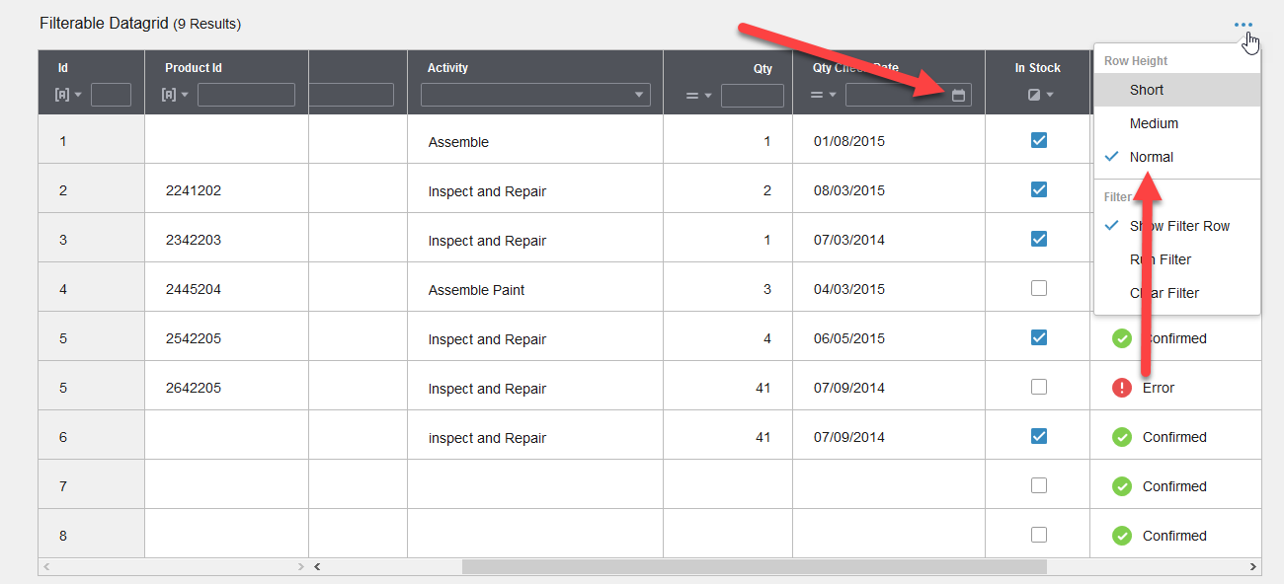Sort by the Id column header

63,68
